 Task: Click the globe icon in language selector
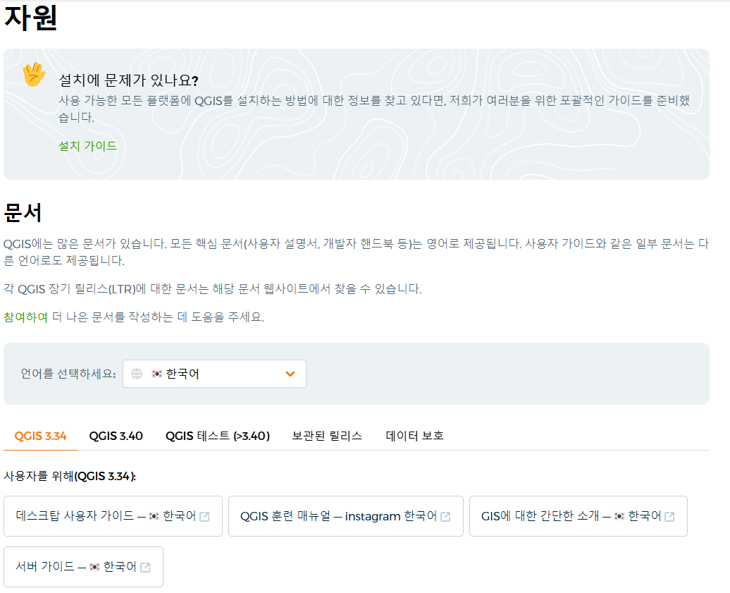(137, 374)
